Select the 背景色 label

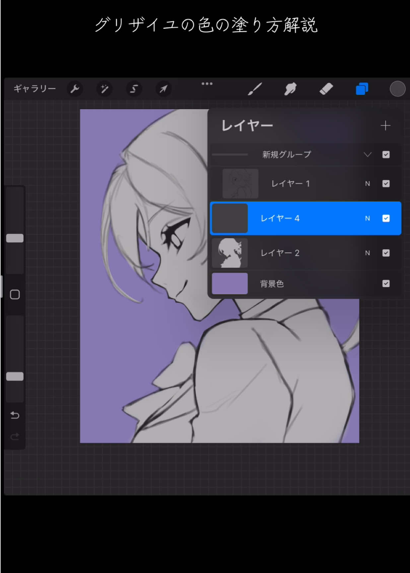point(272,284)
